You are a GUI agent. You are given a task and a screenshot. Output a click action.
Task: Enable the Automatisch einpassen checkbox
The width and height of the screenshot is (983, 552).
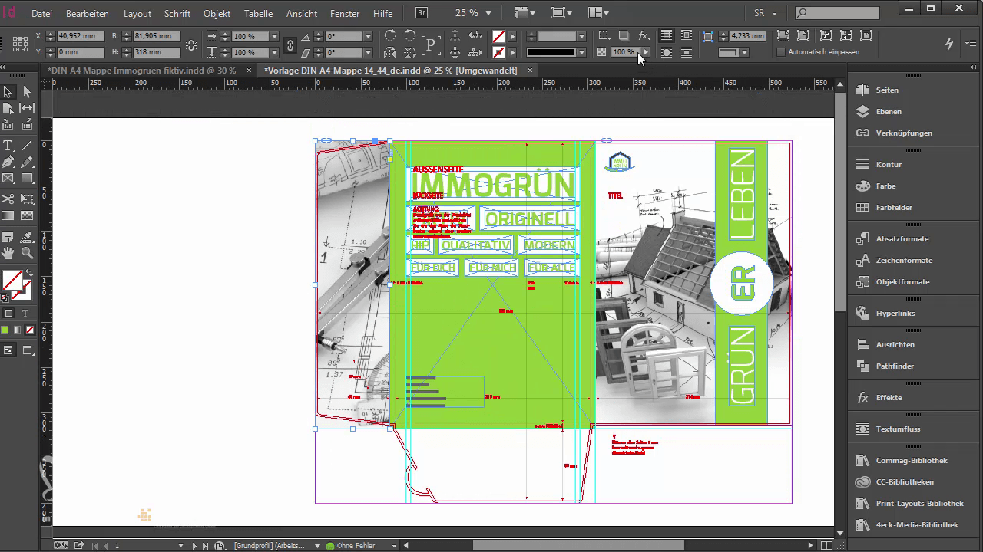coord(781,52)
